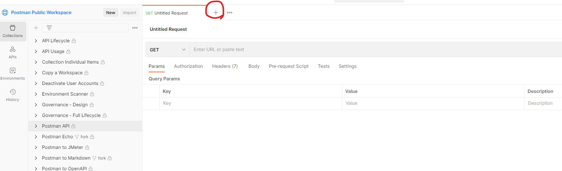Image resolution: width=562 pixels, height=171 pixels.
Task: Expand the Postman to OpenAPI collection
Action: (36, 168)
